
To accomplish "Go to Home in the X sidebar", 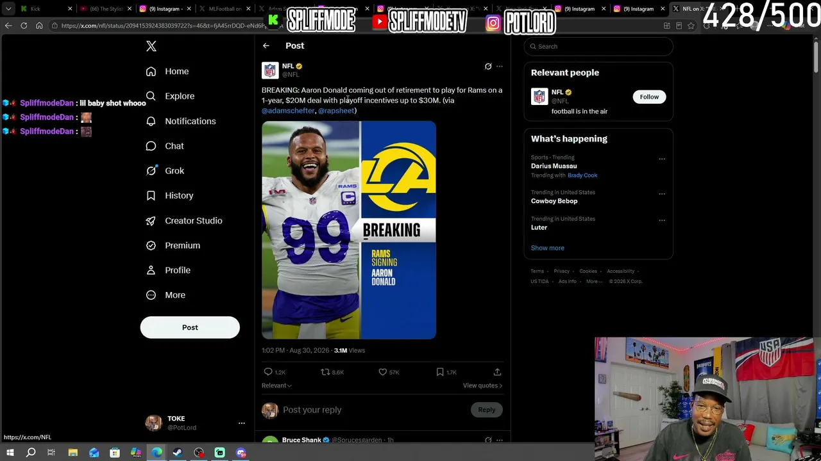I will click(167, 71).
